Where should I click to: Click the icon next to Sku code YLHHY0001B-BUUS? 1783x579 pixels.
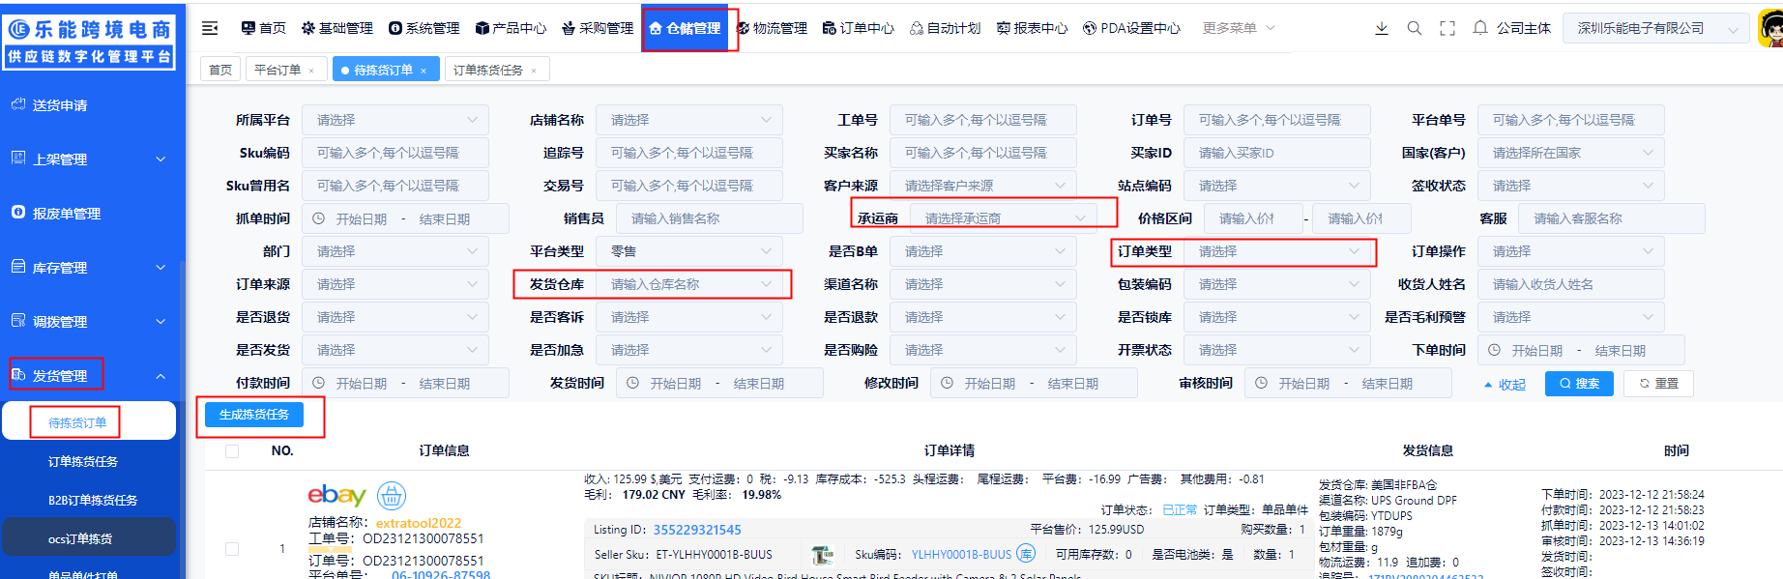coord(1026,554)
